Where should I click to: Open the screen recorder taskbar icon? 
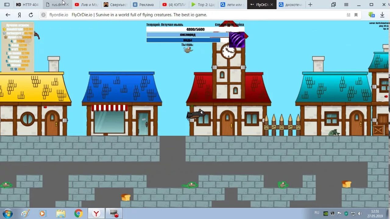pyautogui.click(x=114, y=214)
